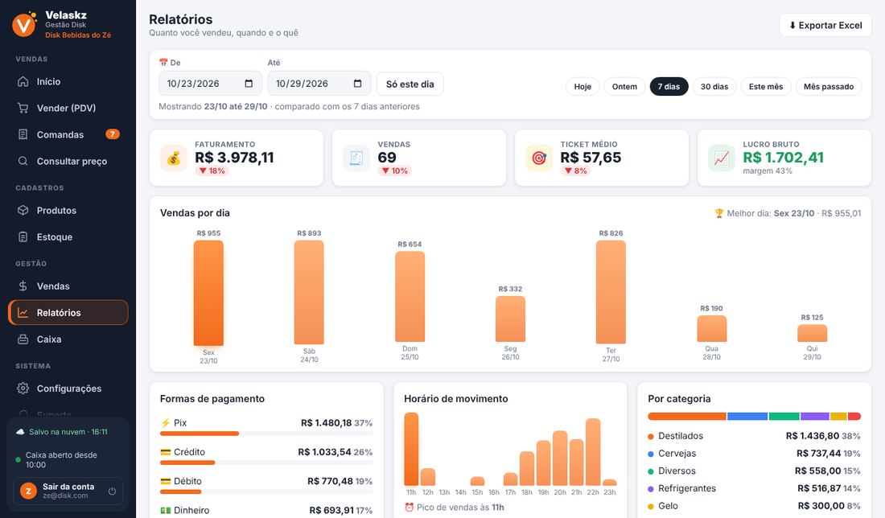The image size is (885, 518).
Task: Click the Vendas dollar icon
Action: pos(23,286)
